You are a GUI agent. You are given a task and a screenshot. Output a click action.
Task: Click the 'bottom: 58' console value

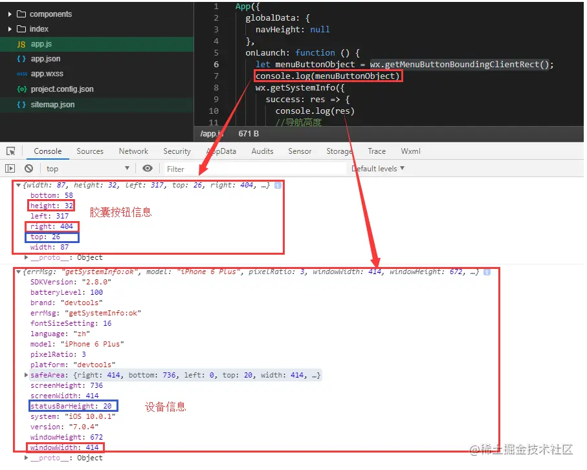pyautogui.click(x=52, y=195)
